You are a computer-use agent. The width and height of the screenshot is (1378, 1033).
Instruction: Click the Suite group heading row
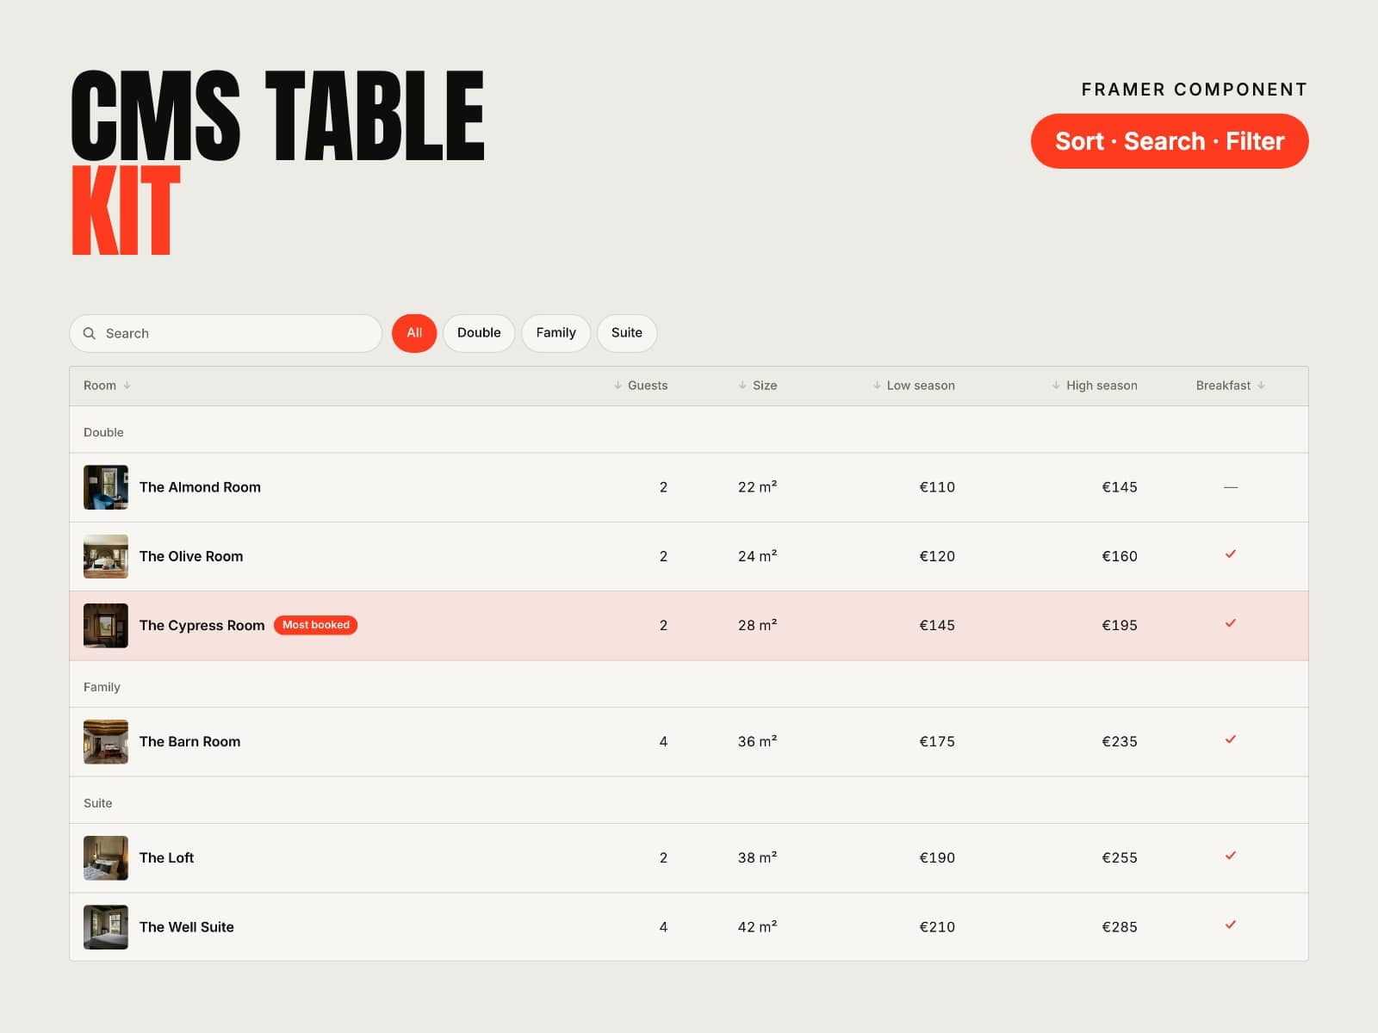[689, 801]
